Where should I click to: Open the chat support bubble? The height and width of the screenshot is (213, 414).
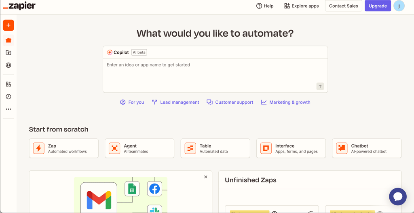click(x=398, y=196)
